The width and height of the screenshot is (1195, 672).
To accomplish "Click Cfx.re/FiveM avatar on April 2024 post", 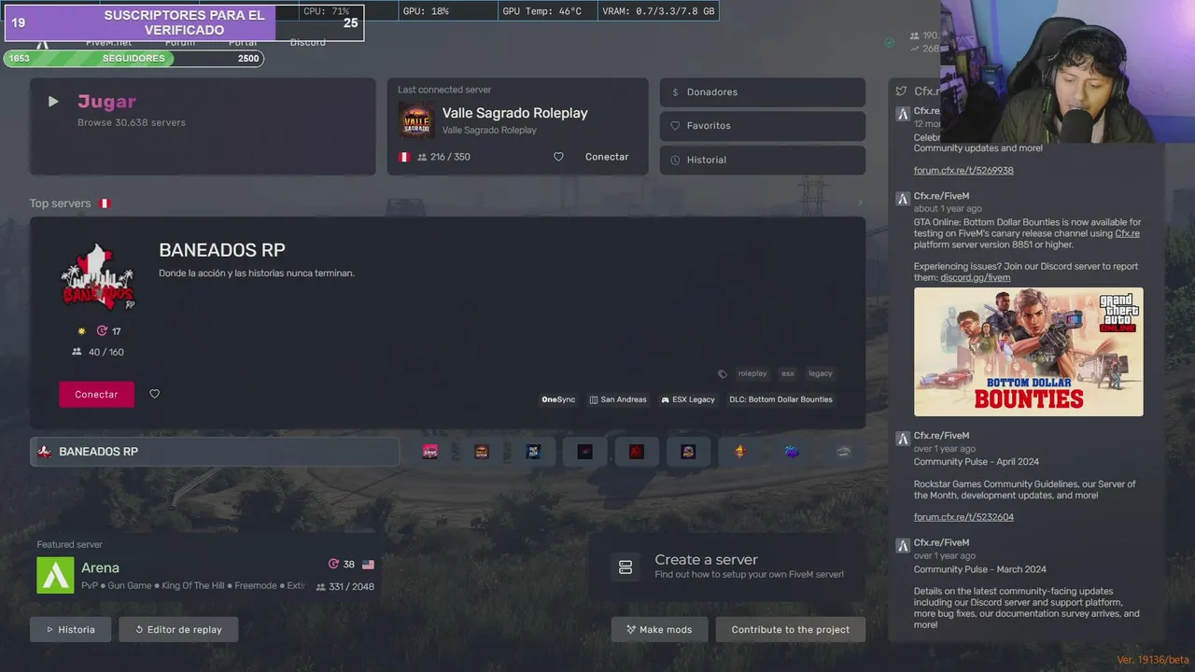I will click(x=903, y=438).
